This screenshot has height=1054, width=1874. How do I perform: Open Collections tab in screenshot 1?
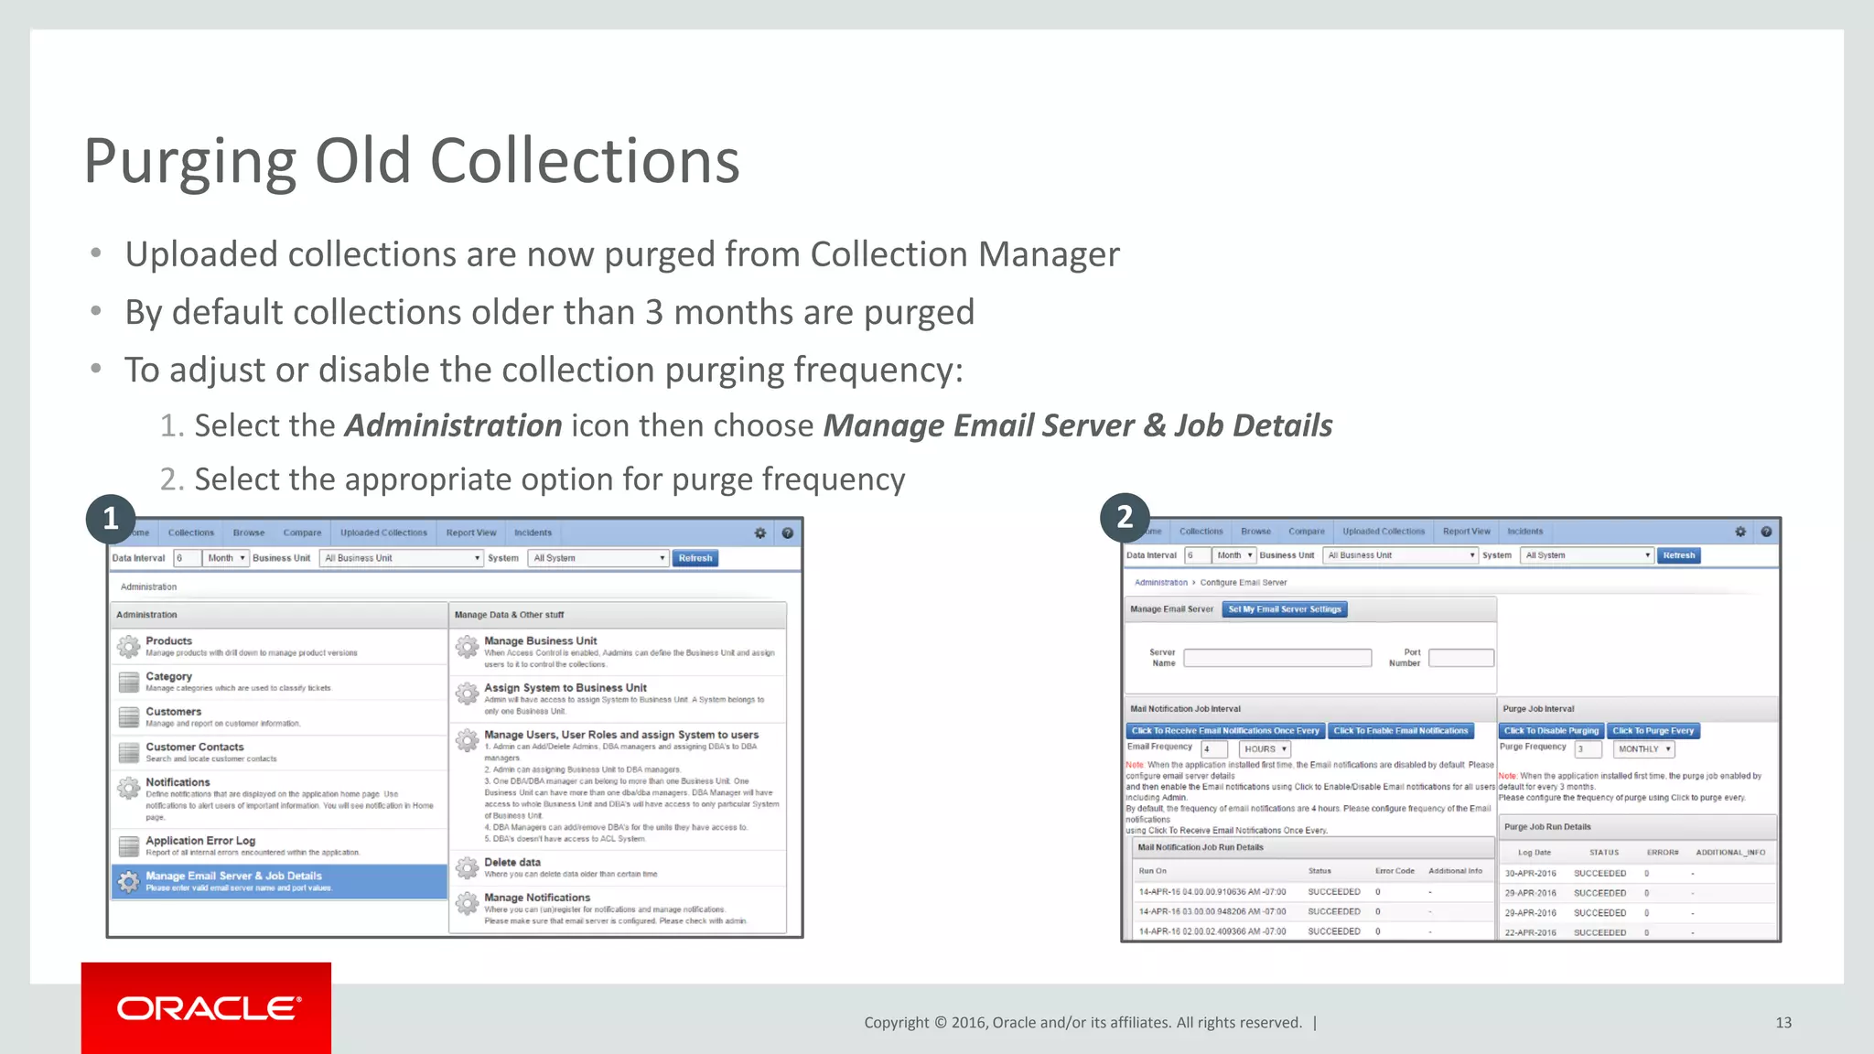191,532
